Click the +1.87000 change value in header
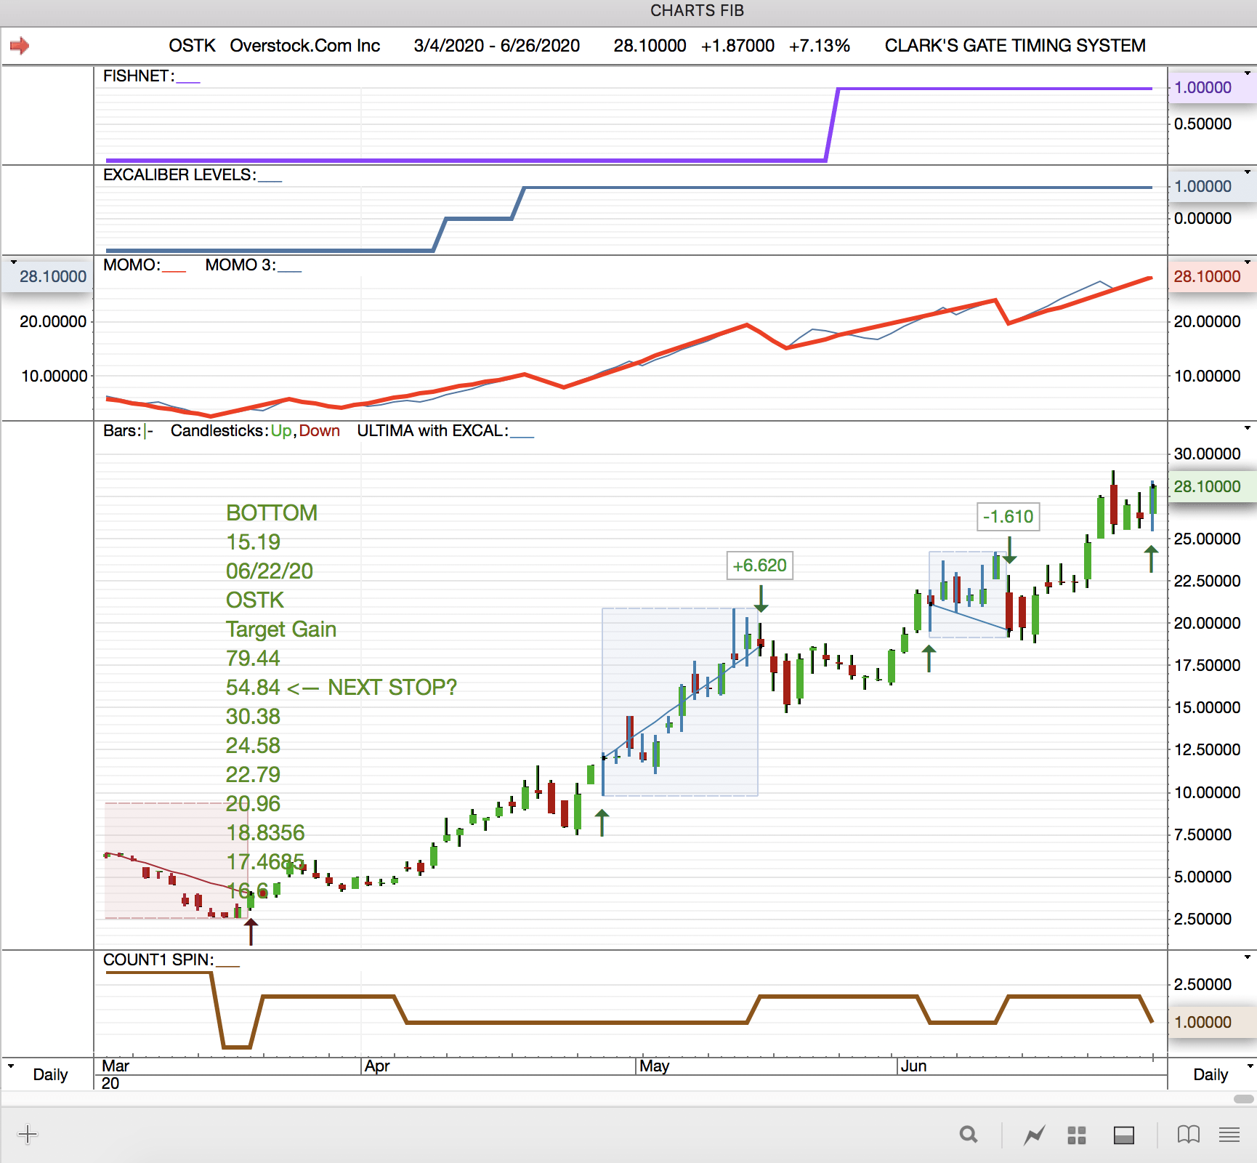Screen dimensions: 1257x1163 click(737, 46)
